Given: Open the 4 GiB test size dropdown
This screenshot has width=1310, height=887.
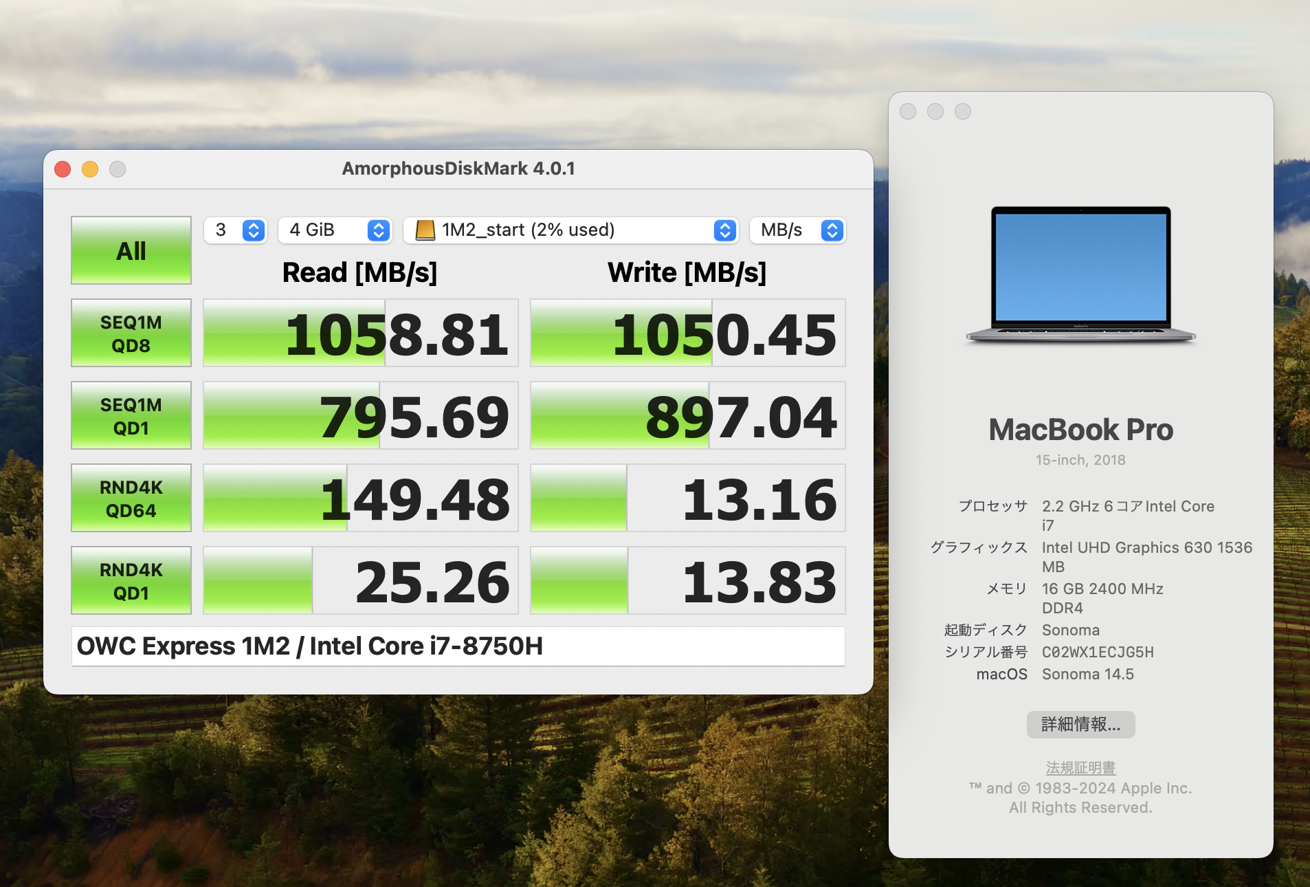Looking at the screenshot, I should tap(335, 230).
